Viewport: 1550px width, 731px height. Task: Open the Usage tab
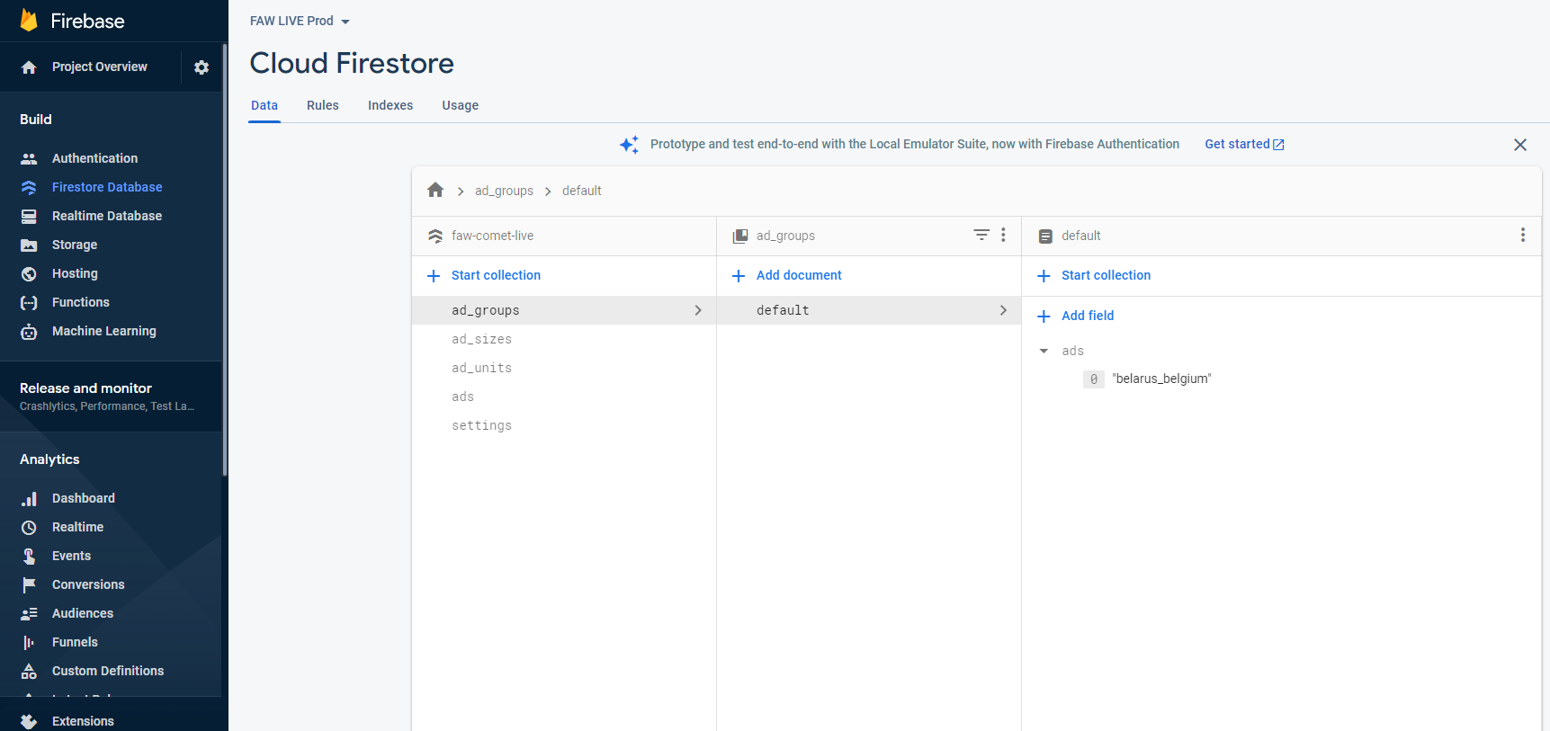(460, 105)
